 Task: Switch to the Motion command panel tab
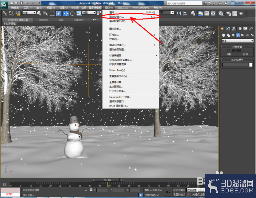[x=240, y=29]
